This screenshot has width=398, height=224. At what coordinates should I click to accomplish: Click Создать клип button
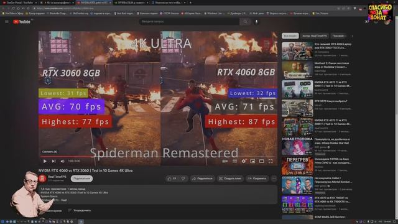tap(230, 179)
